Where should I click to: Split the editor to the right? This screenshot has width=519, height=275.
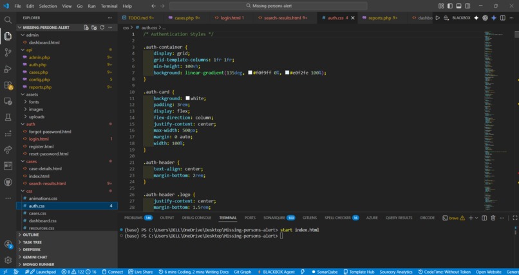tap(503, 18)
